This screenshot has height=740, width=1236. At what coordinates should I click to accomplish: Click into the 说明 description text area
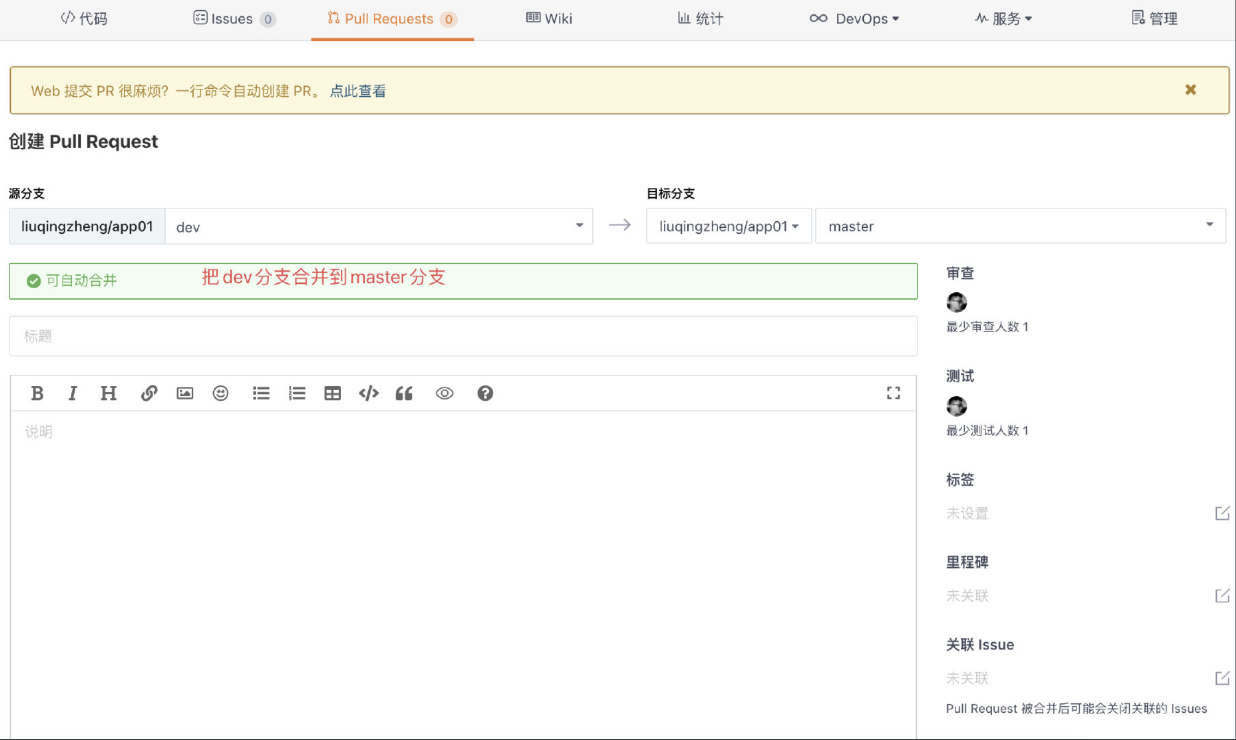[463, 575]
